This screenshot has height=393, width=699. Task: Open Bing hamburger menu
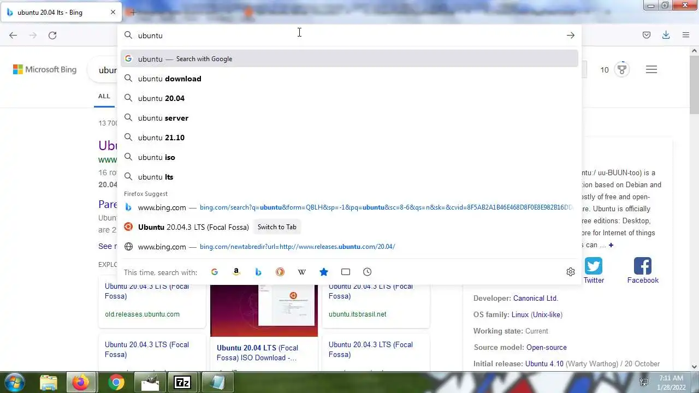pyautogui.click(x=651, y=69)
